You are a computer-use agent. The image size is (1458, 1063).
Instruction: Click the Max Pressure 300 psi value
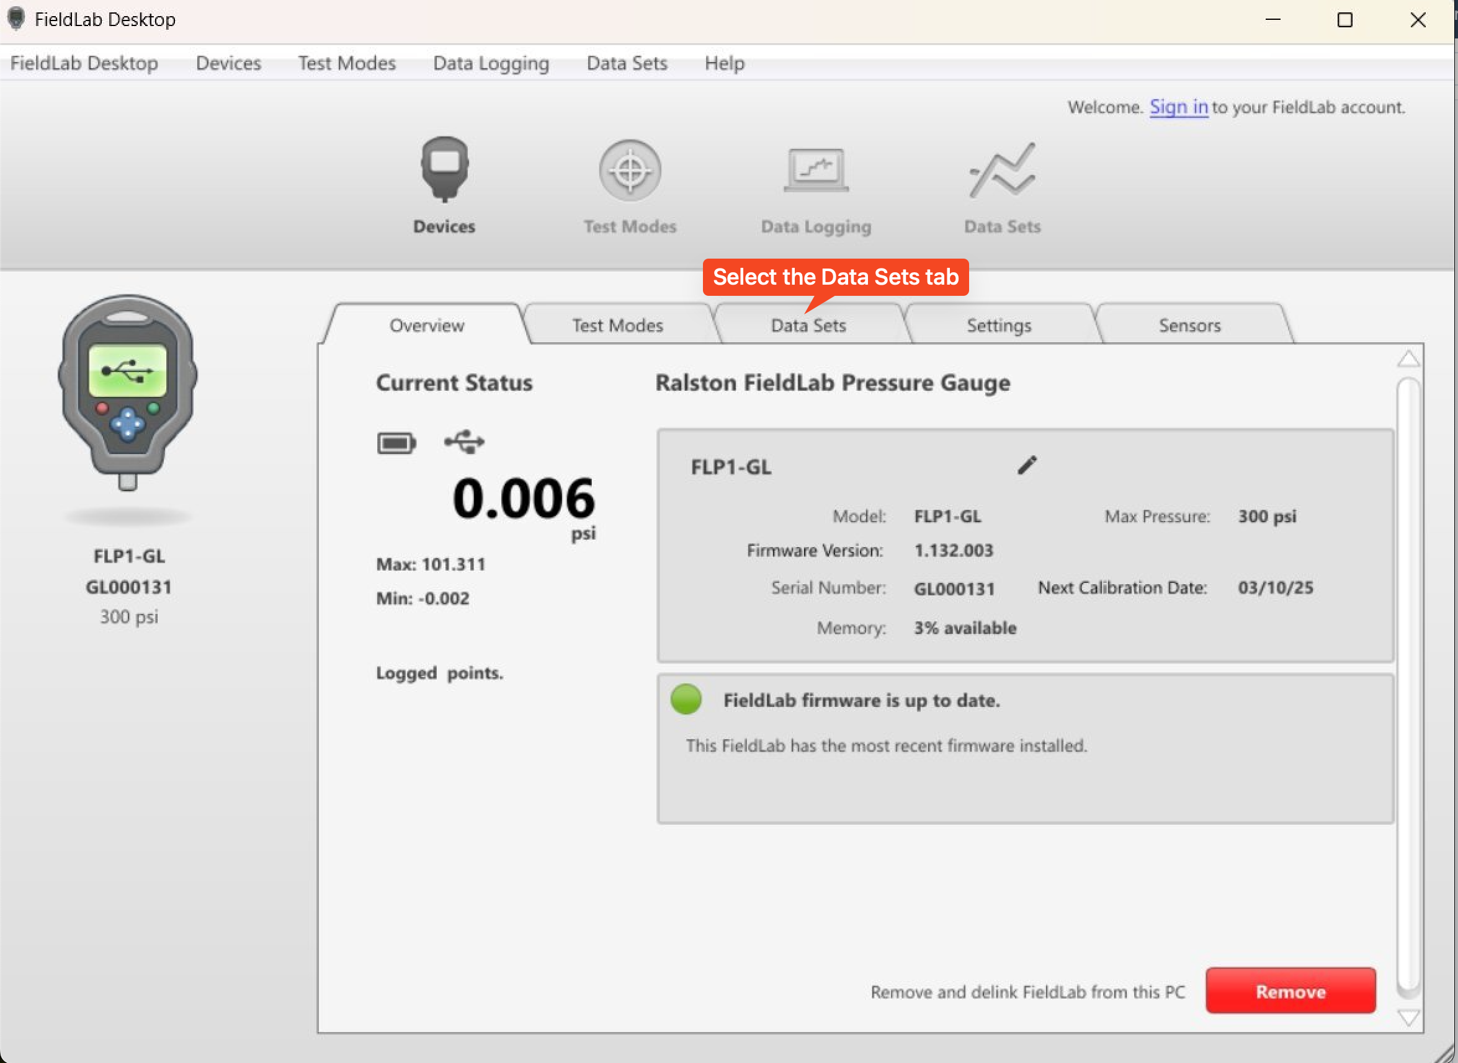click(x=1267, y=516)
